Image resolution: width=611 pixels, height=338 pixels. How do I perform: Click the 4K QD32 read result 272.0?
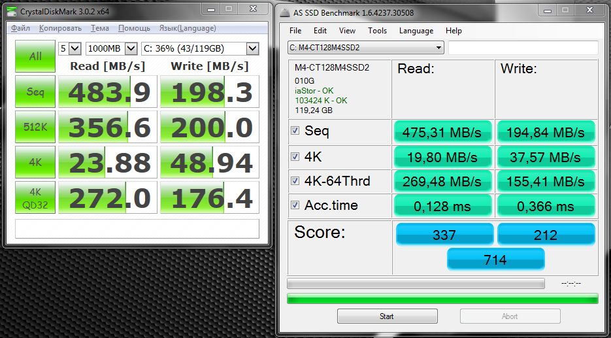coord(108,197)
